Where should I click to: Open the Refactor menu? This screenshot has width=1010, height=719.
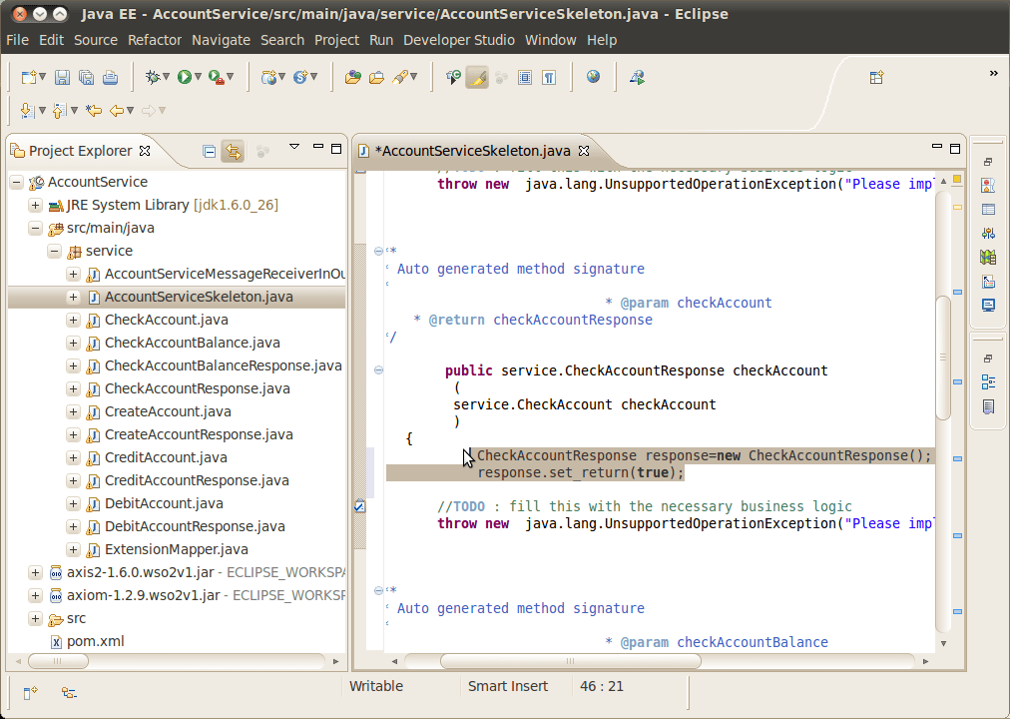coord(155,40)
